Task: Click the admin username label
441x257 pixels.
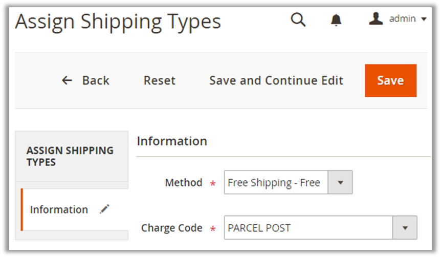Action: [x=402, y=19]
